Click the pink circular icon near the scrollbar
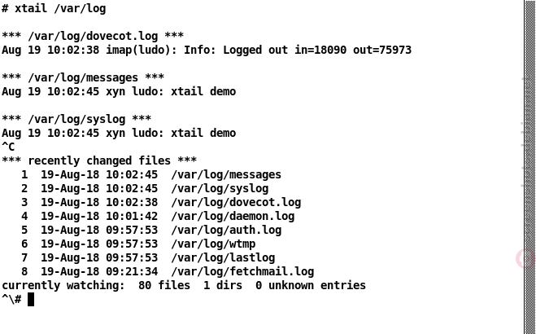536x334 pixels. click(525, 258)
